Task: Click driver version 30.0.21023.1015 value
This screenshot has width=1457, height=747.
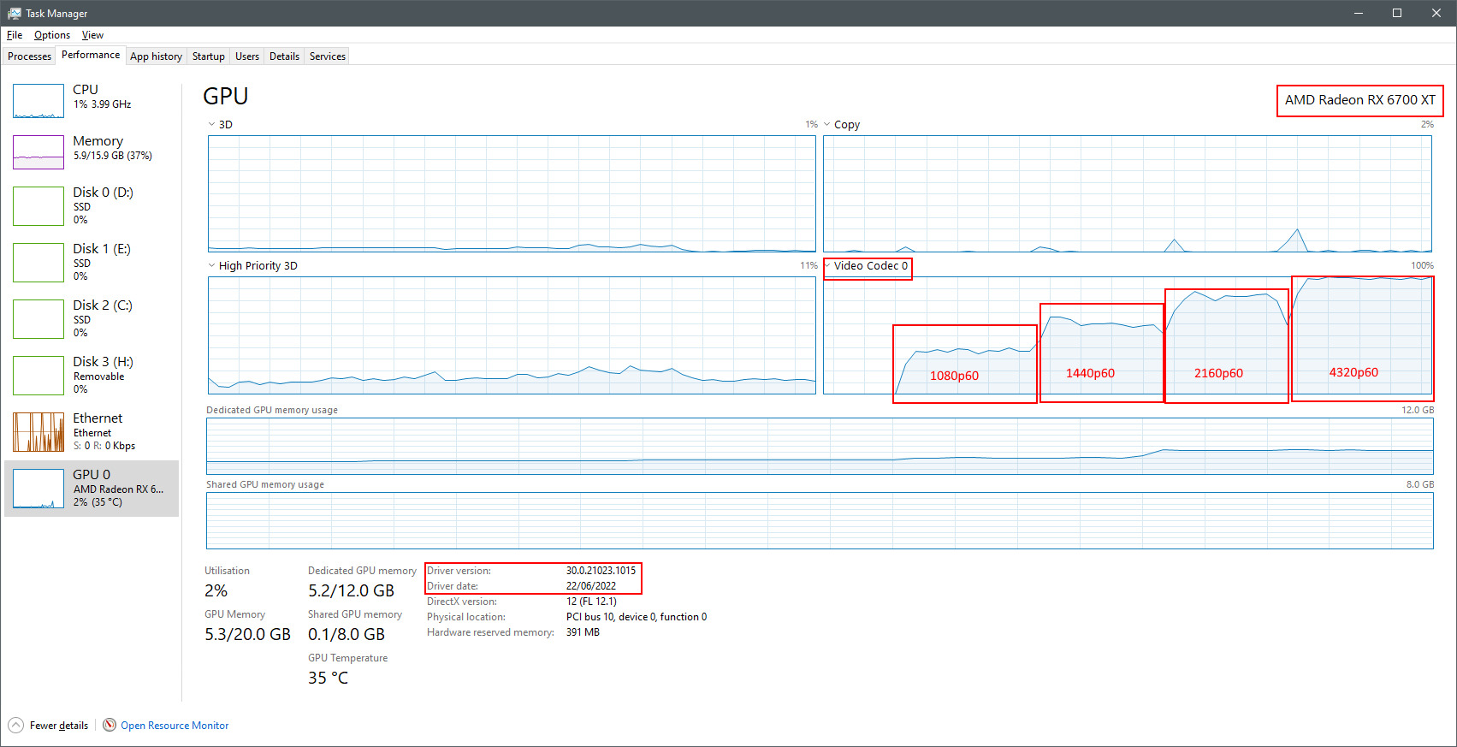Action: pyautogui.click(x=601, y=571)
